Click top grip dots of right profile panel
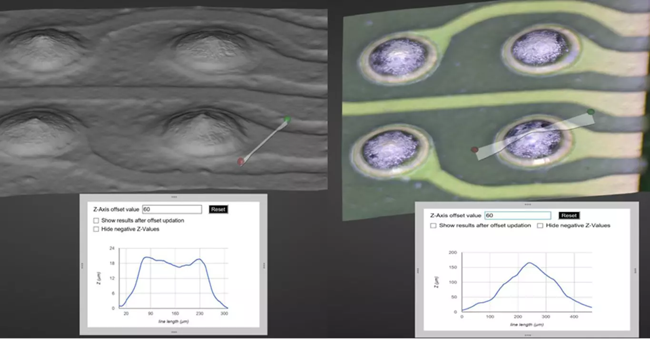The height and width of the screenshot is (339, 650). click(x=528, y=204)
